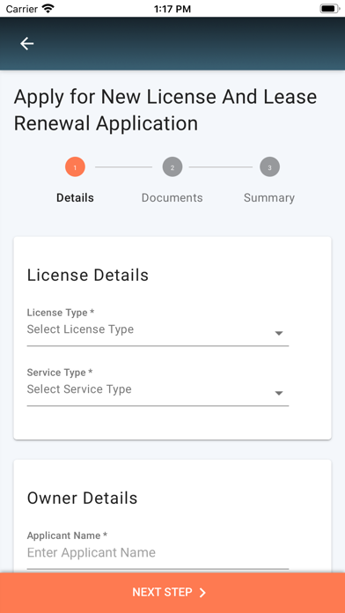This screenshot has width=345, height=613.
Task: Focus the Enter Applicant Name field
Action: [x=158, y=556]
